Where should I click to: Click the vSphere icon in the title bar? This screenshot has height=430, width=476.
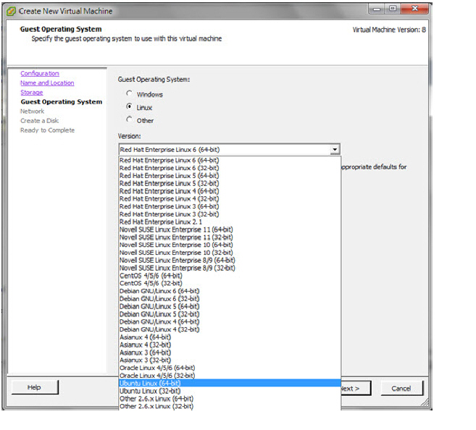(x=12, y=12)
